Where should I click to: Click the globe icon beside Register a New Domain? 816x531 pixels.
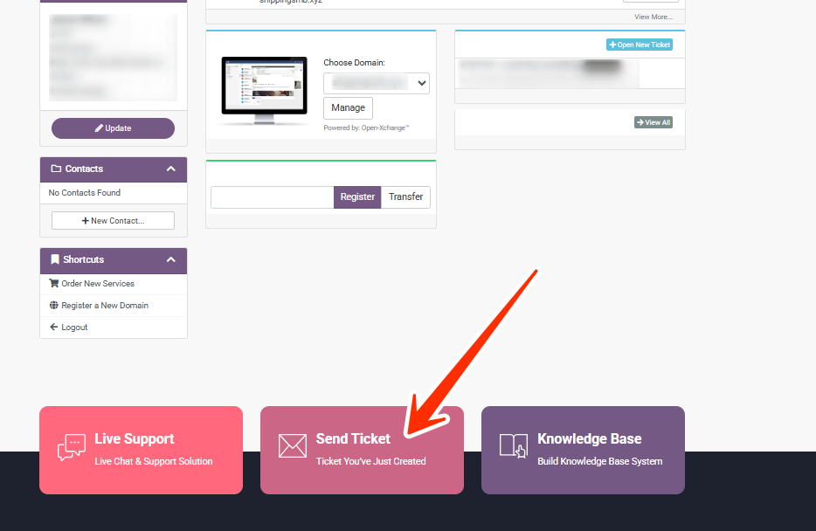54,306
